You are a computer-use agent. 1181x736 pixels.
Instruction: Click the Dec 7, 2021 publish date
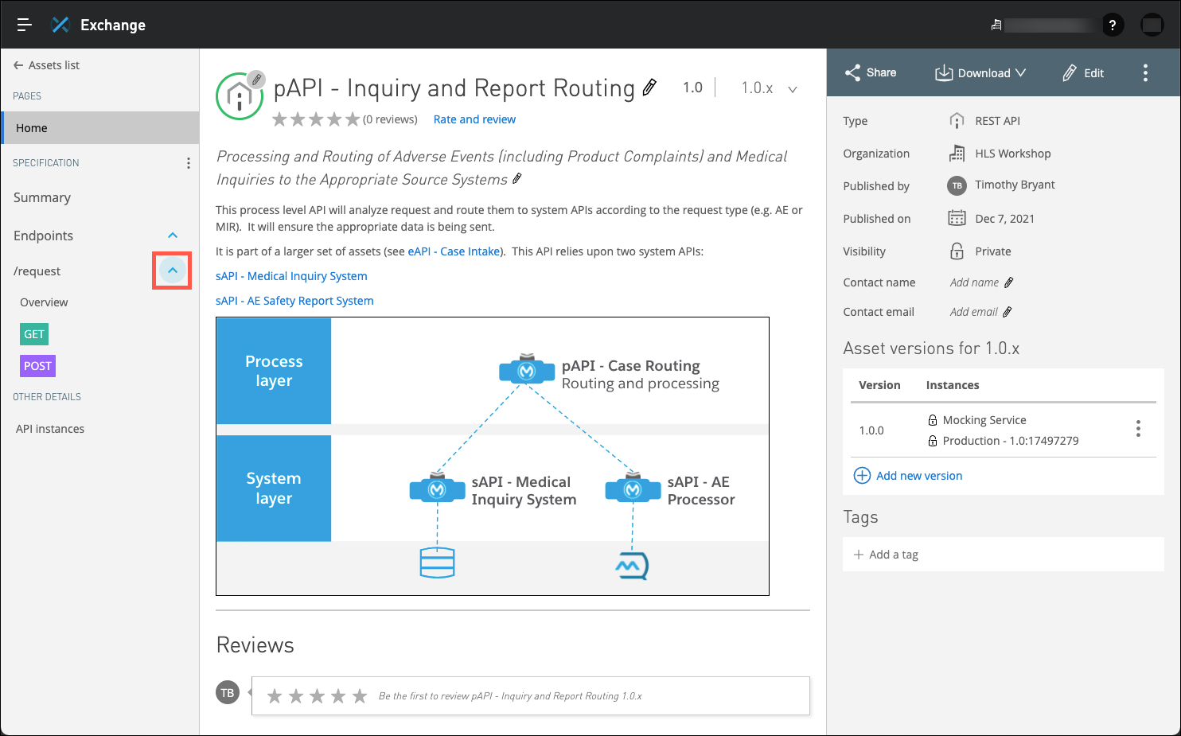pos(1004,219)
